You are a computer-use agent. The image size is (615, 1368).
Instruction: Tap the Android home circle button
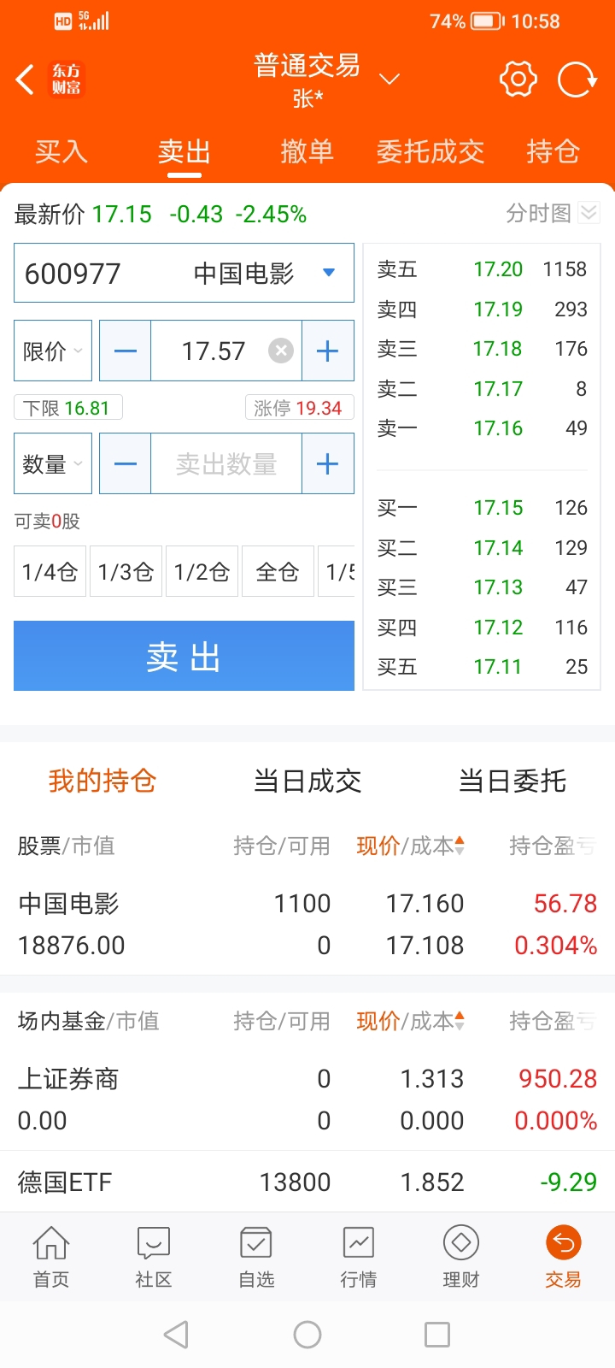point(307,1335)
